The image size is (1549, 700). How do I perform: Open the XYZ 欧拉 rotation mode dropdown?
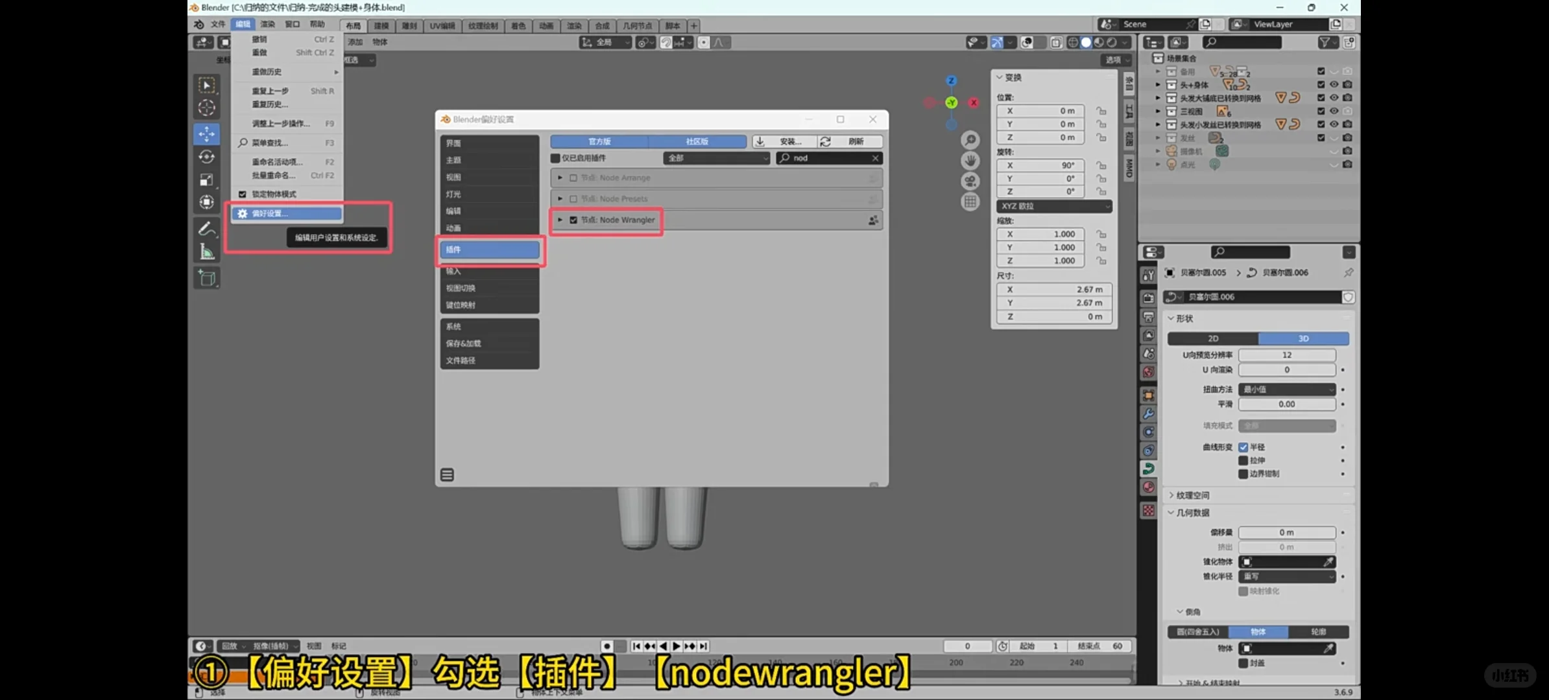click(1053, 205)
